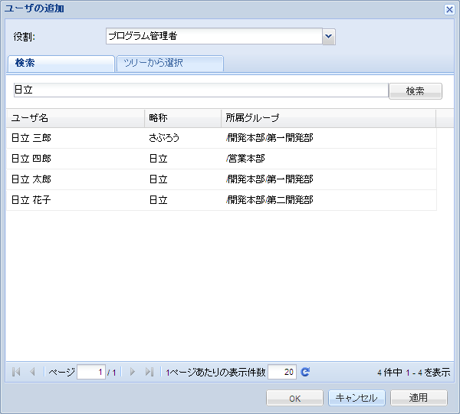Viewport: 460px width, 414px height.
Task: Select the user 日立 花子
Action: [x=222, y=200]
